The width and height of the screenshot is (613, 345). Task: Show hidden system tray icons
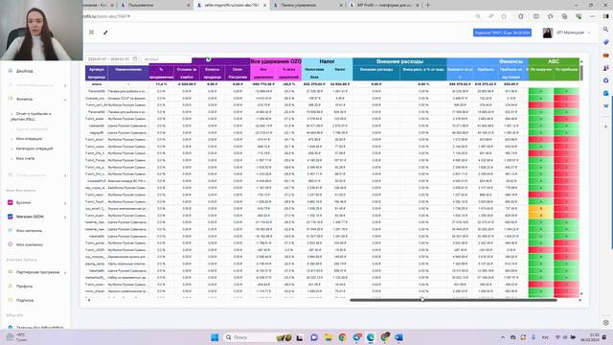click(502, 337)
